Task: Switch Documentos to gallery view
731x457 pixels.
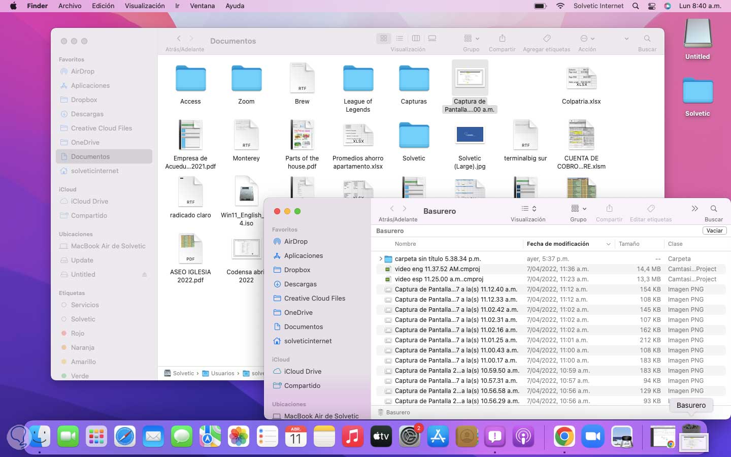Action: pyautogui.click(x=432, y=39)
